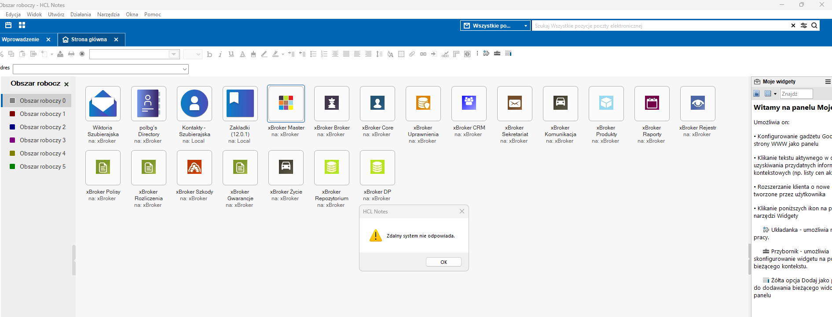This screenshot has height=317, width=832.
Task: Click the Znajdź widget search field
Action: [796, 94]
